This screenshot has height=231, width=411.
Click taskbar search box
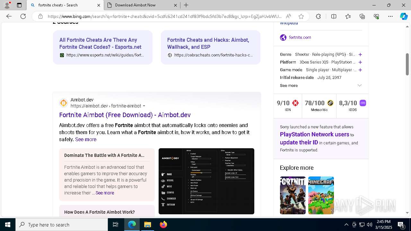[62, 225]
